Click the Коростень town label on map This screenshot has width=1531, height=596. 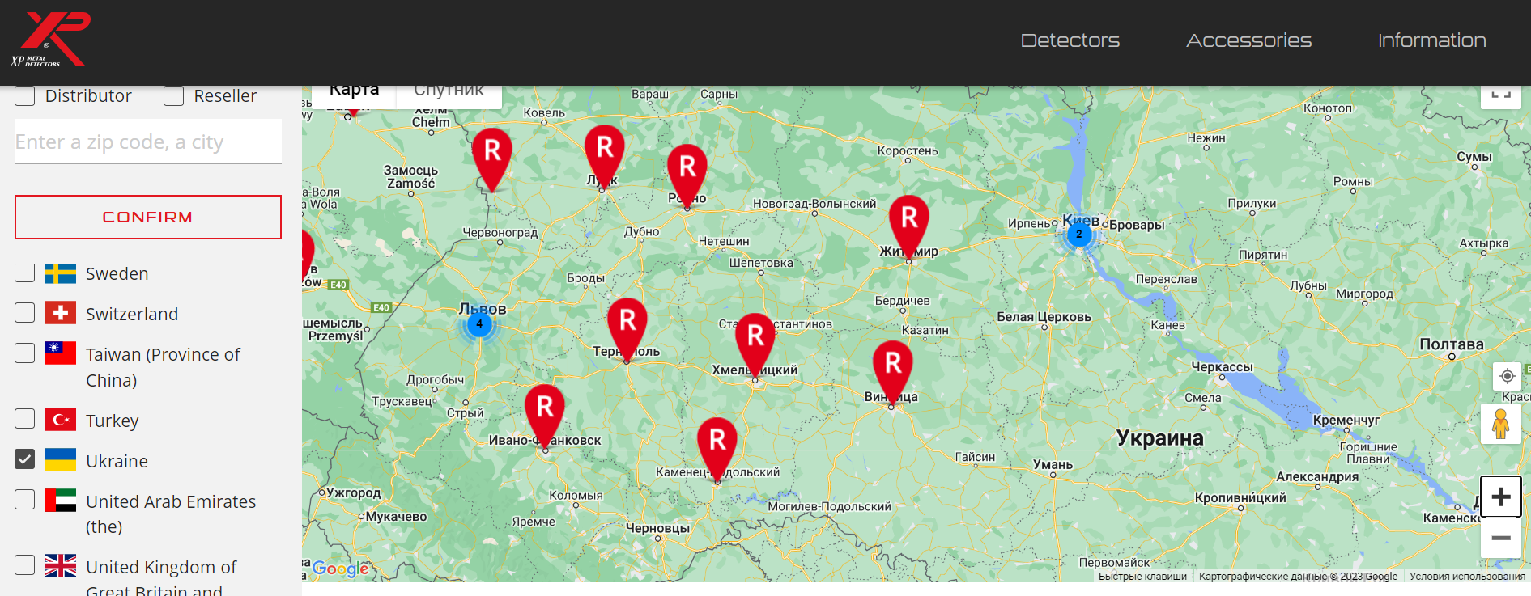(x=908, y=150)
